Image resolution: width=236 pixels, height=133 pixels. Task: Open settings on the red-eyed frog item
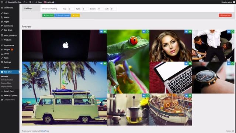(x=147, y=31)
